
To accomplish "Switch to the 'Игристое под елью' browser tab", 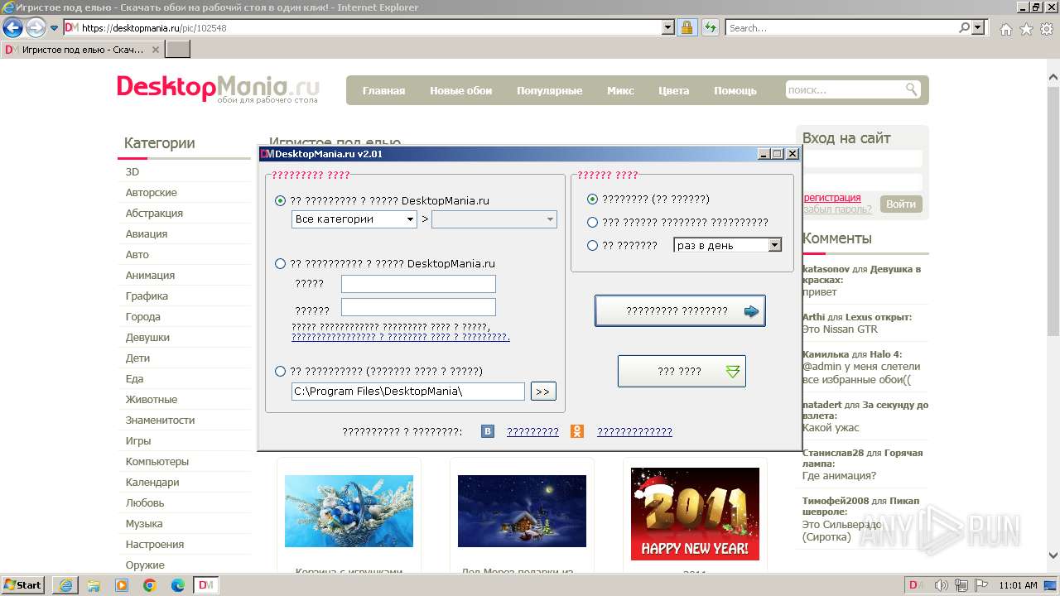I will 83,50.
